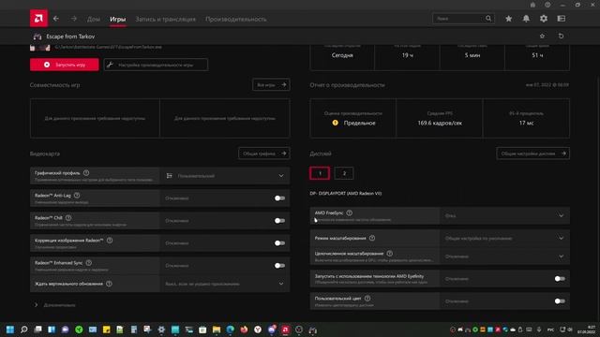Viewport: 600px width, 337px height.
Task: Toggle AMD Eyefinity switch
Action: pos(560,279)
